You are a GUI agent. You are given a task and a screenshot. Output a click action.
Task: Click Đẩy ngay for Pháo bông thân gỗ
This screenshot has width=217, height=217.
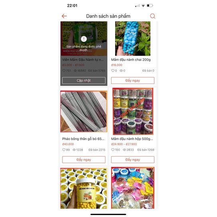(x=84, y=159)
